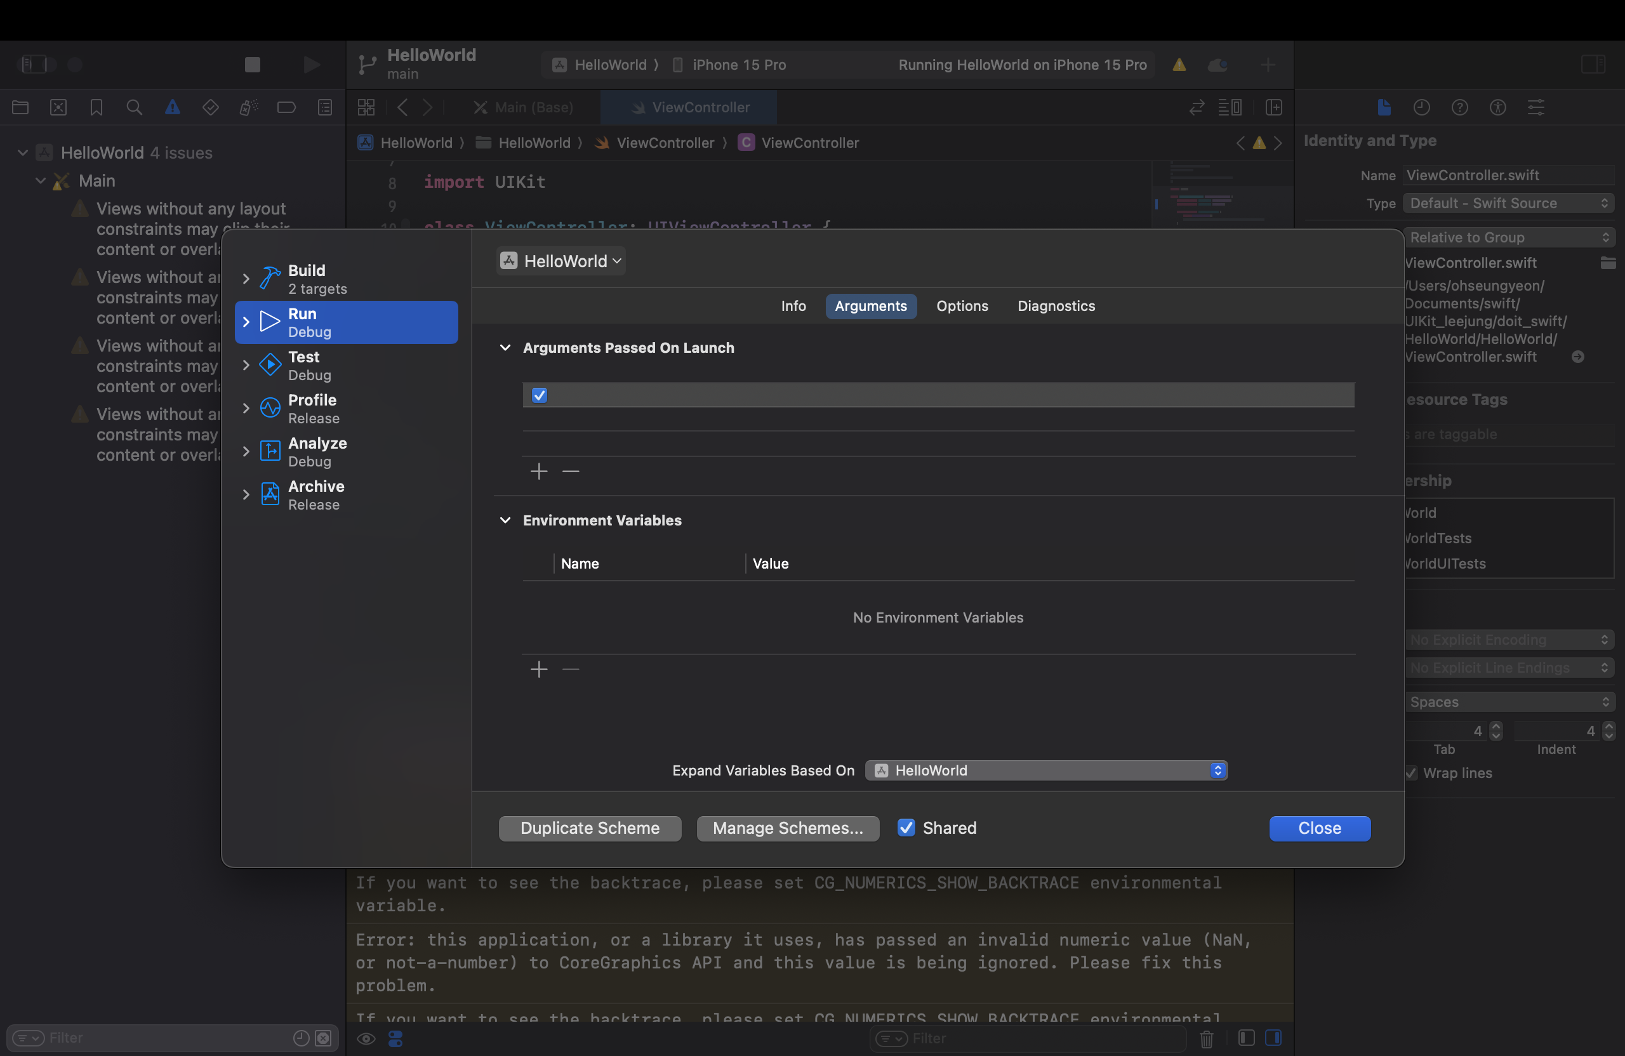
Task: Switch to the Info tab
Action: (793, 306)
